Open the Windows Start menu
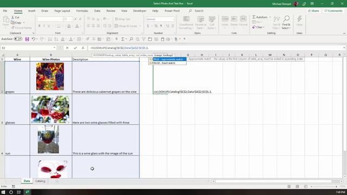347x195 pixels. (3, 192)
